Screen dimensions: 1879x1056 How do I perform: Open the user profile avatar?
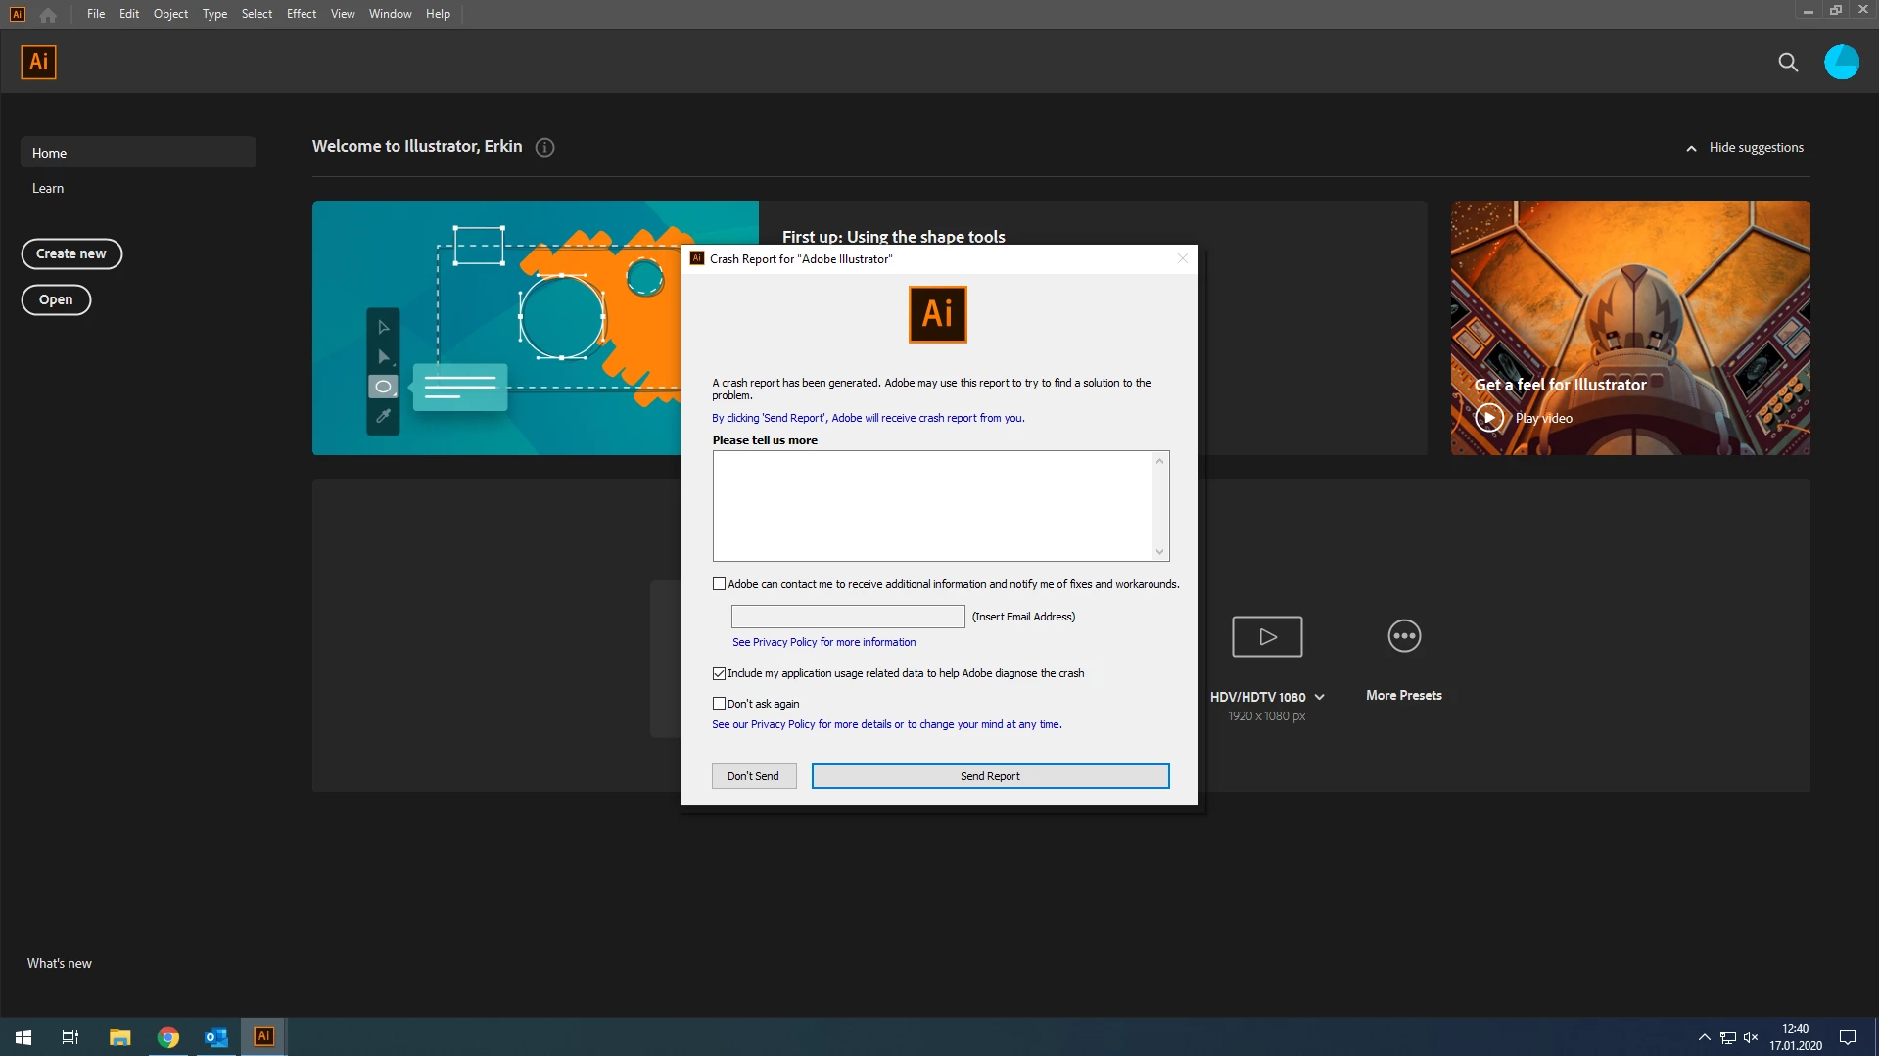[1841, 62]
